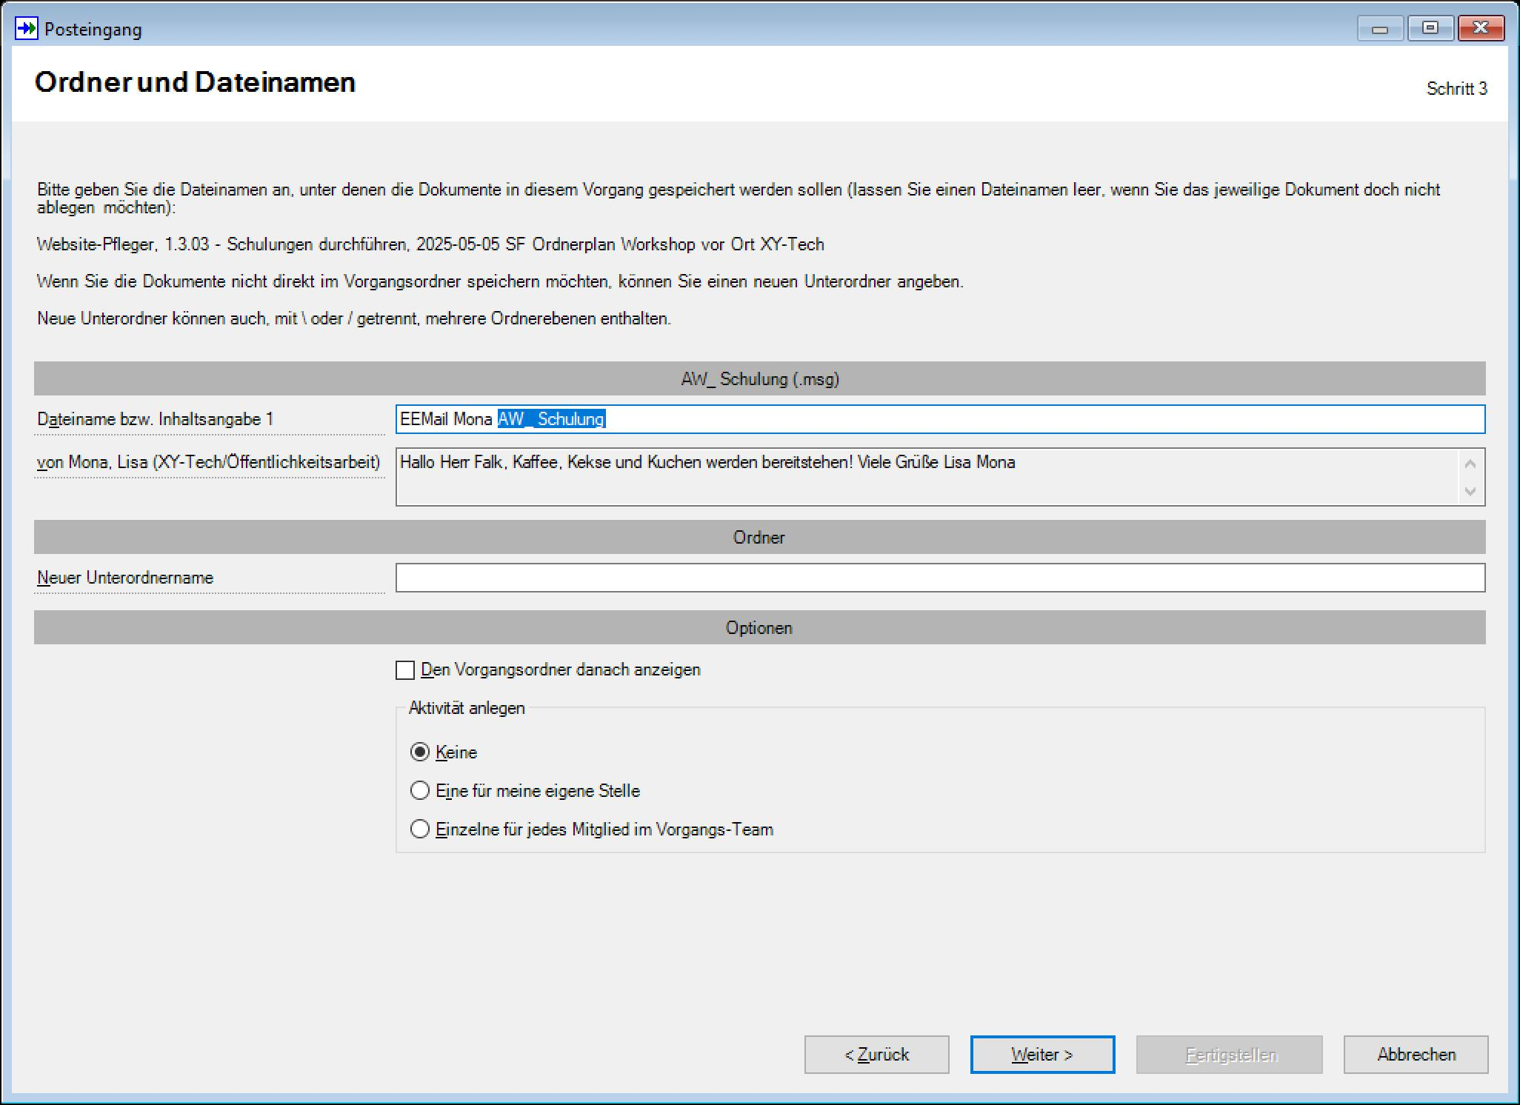Click the message text down arrow
The height and width of the screenshot is (1105, 1520).
click(x=1470, y=491)
